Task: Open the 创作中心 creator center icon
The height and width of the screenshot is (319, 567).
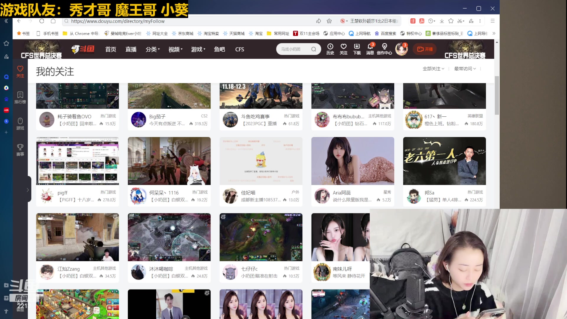Action: (x=384, y=49)
